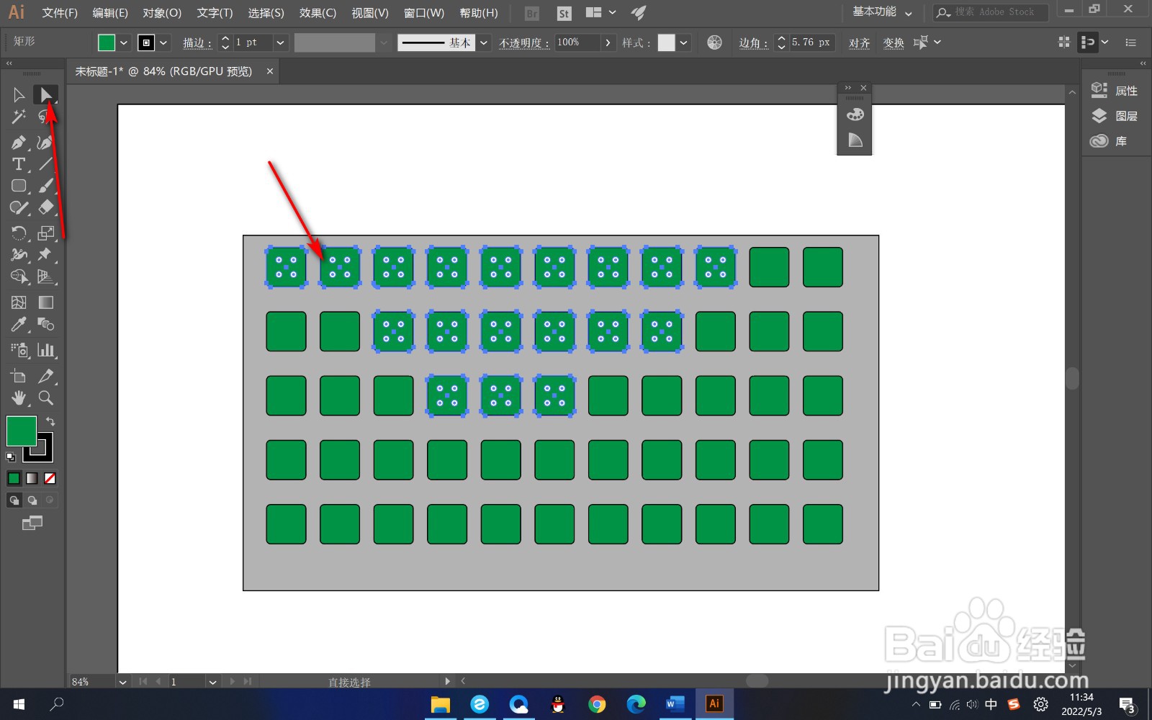
Task: Open the Recolor Artwork icon
Action: click(x=714, y=42)
